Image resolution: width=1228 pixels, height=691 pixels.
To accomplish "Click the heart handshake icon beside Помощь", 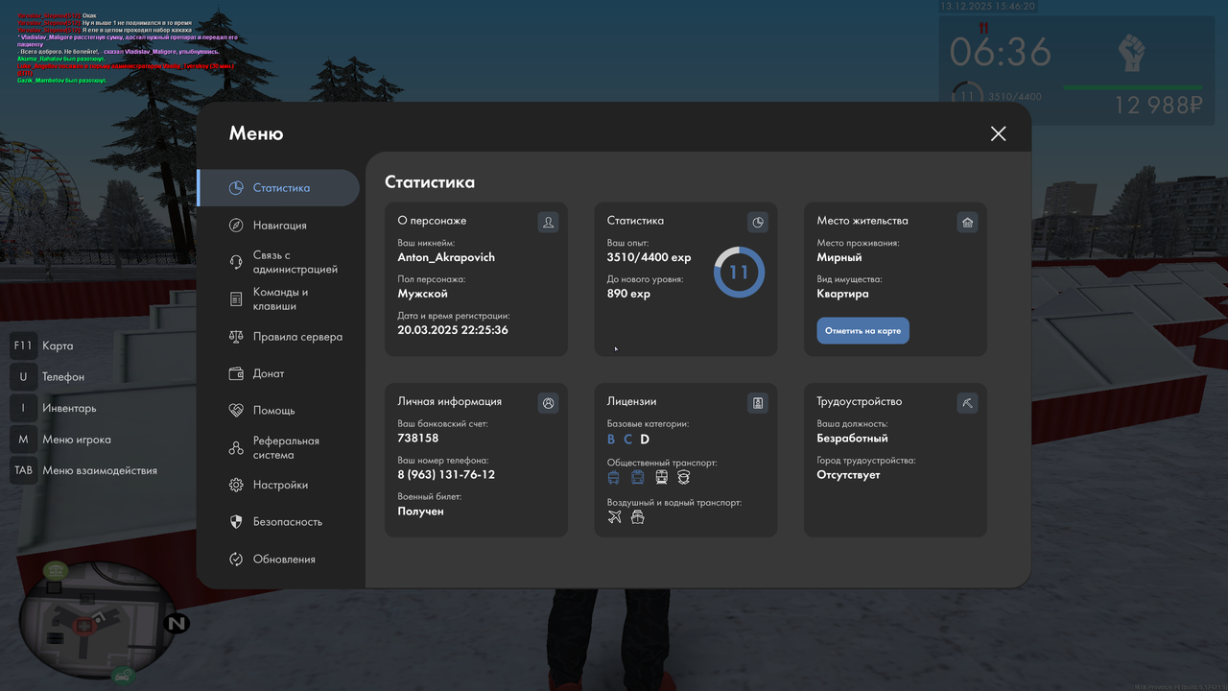I will 236,410.
